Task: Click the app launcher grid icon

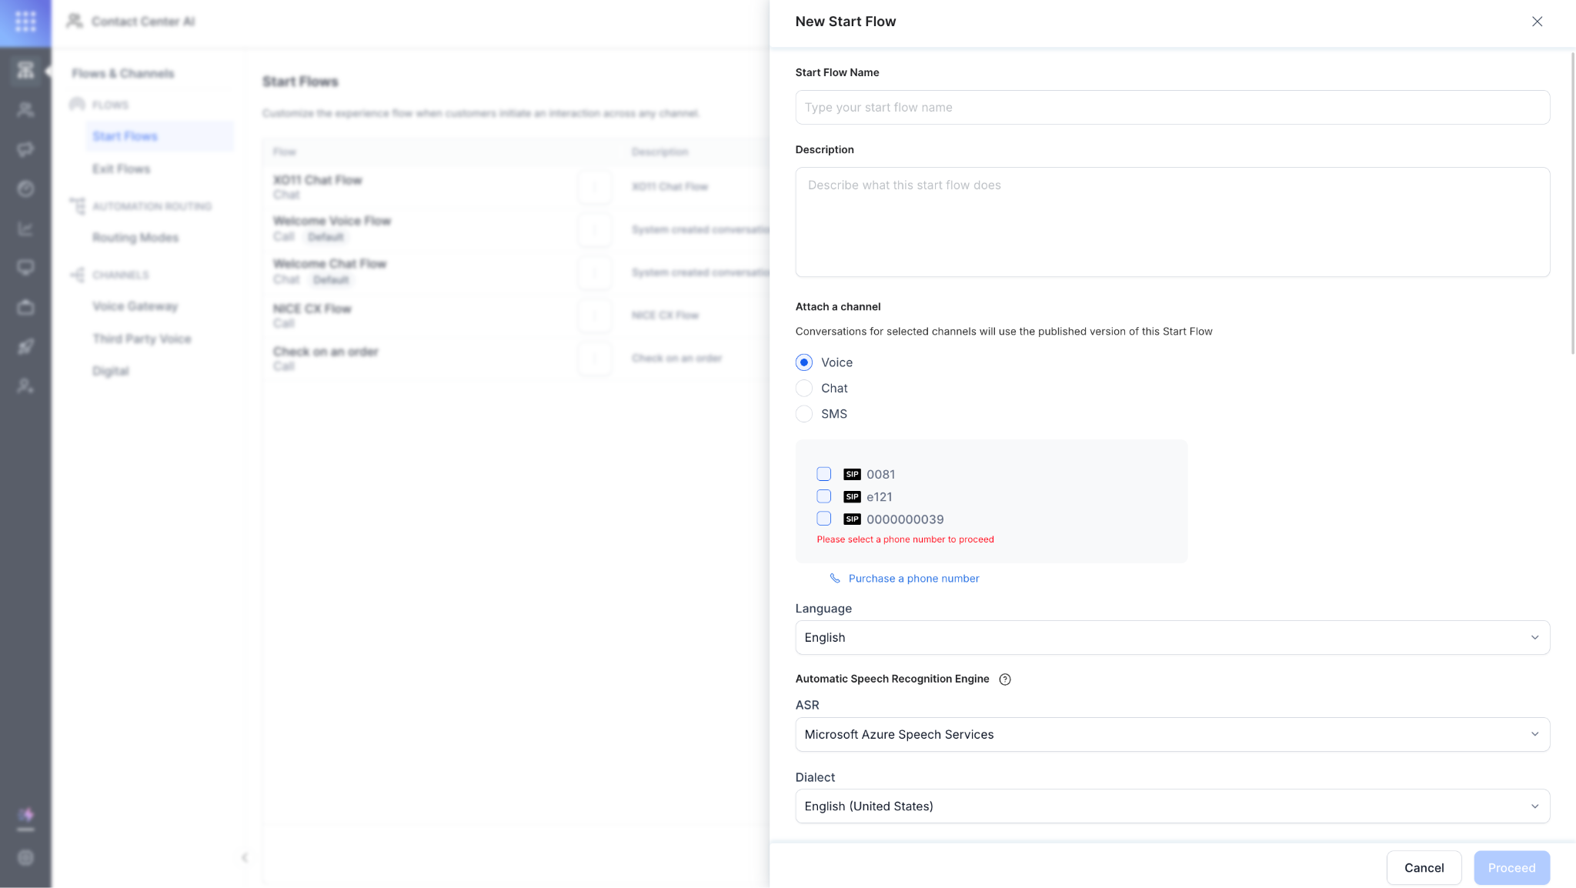Action: [x=25, y=22]
